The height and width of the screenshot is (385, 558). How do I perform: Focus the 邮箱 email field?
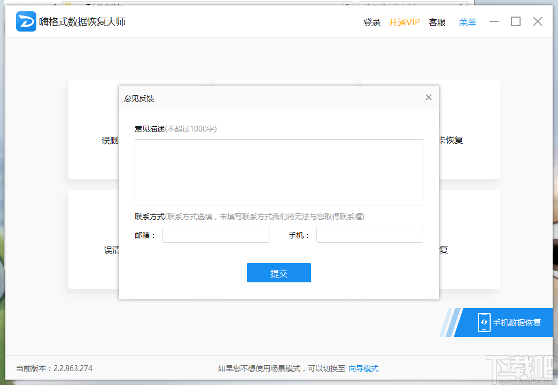click(x=216, y=235)
